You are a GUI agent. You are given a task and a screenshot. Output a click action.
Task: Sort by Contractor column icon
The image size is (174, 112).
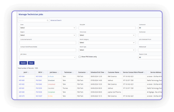coord(87,73)
